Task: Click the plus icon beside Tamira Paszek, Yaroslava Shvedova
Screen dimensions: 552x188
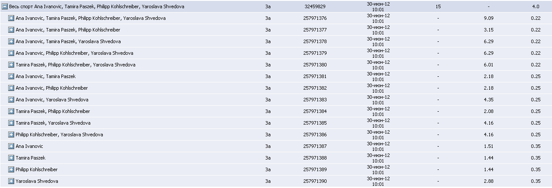Action: (11, 123)
